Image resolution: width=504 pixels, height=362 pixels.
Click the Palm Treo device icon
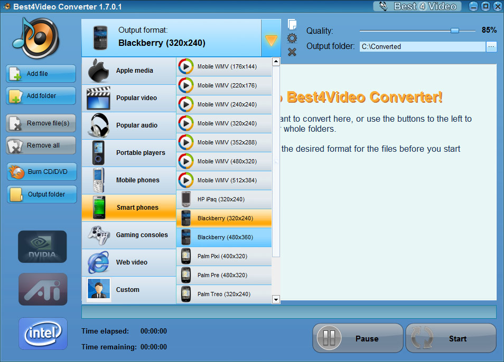186,294
